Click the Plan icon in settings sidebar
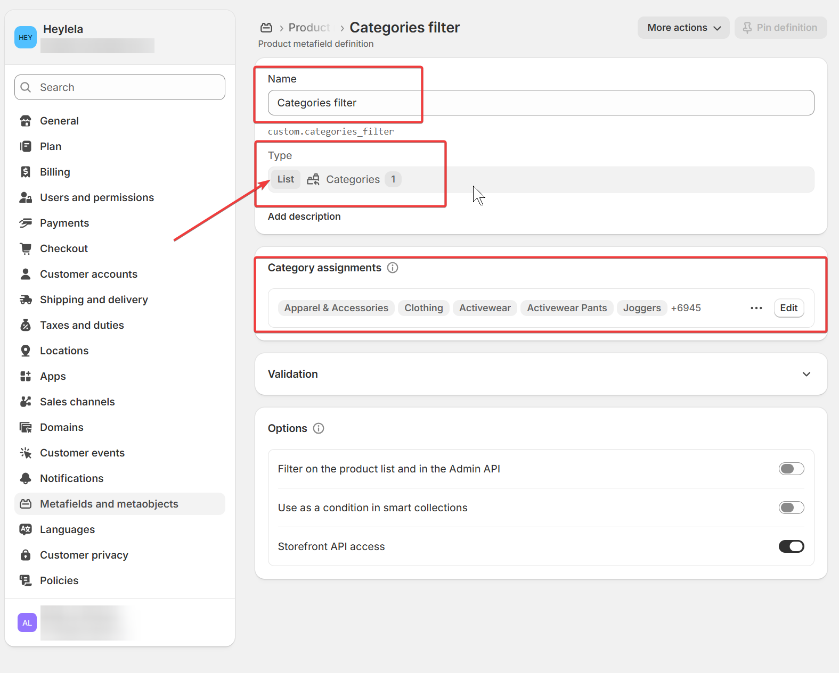 point(26,146)
